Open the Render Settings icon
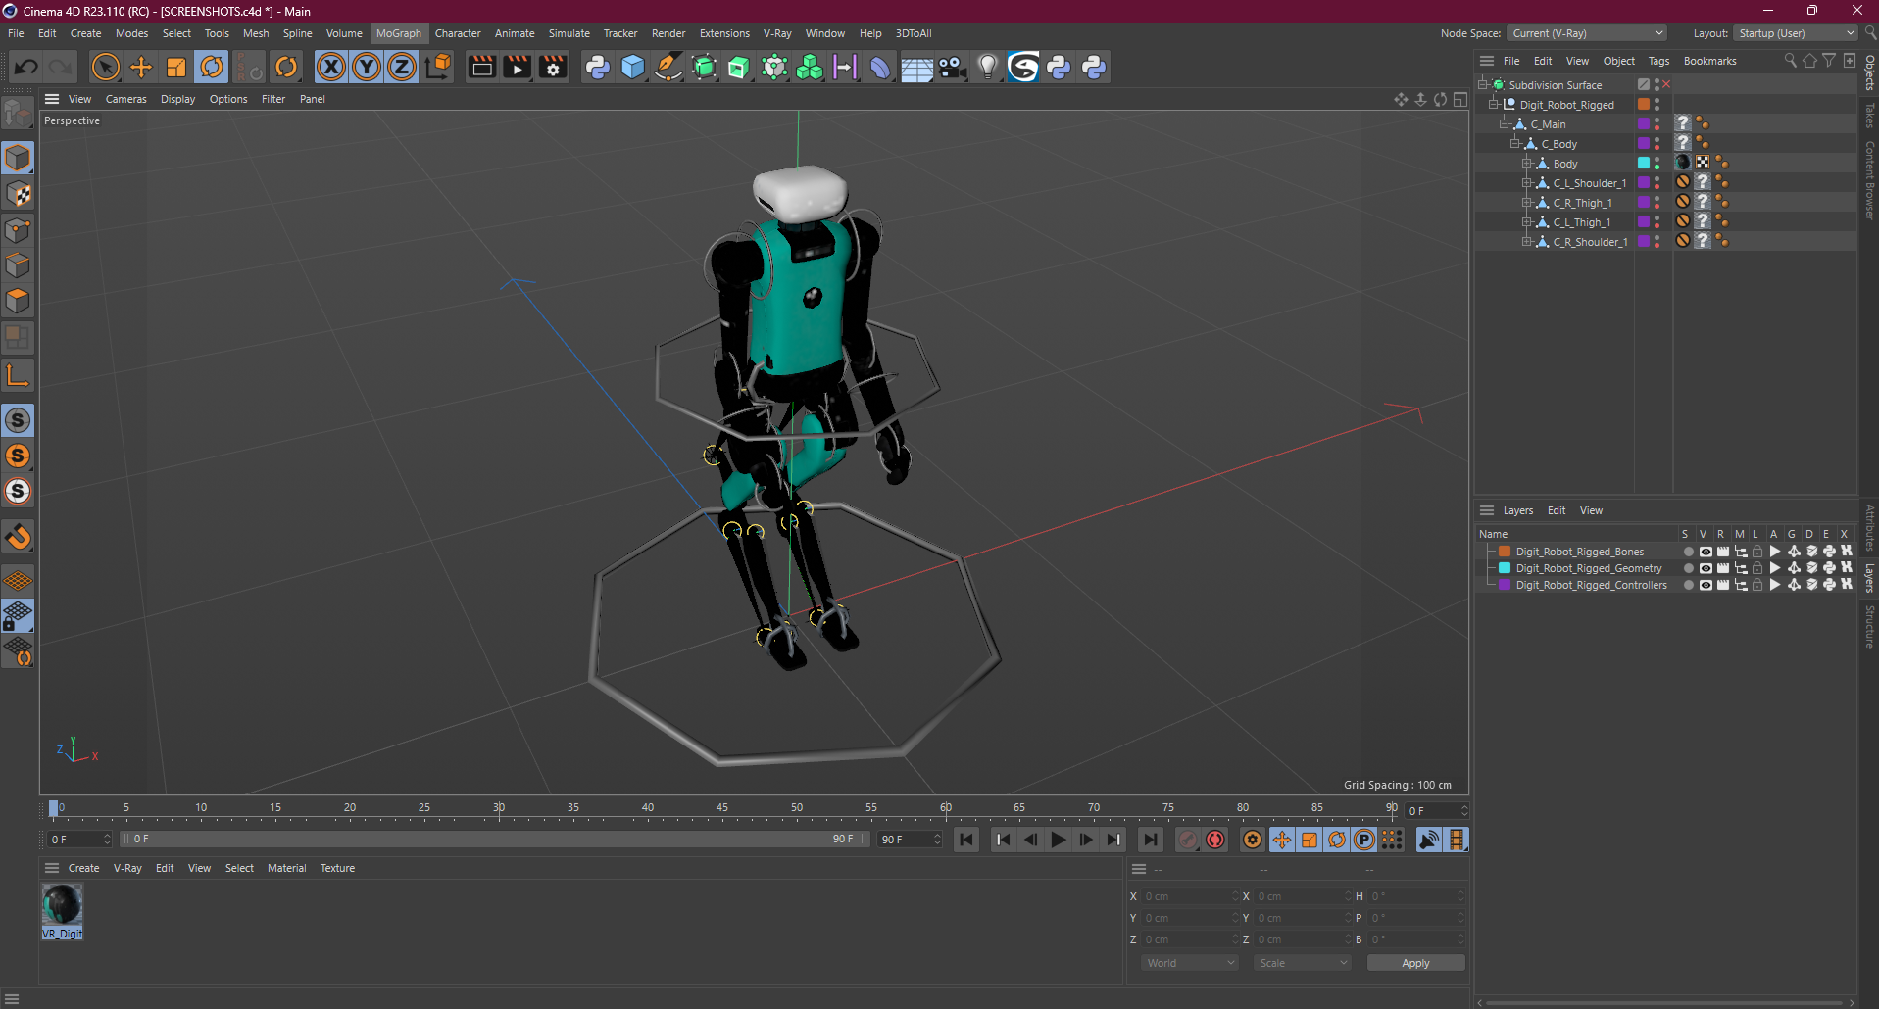 click(553, 67)
